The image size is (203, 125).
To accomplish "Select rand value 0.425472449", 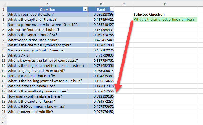I will tap(101, 40).
